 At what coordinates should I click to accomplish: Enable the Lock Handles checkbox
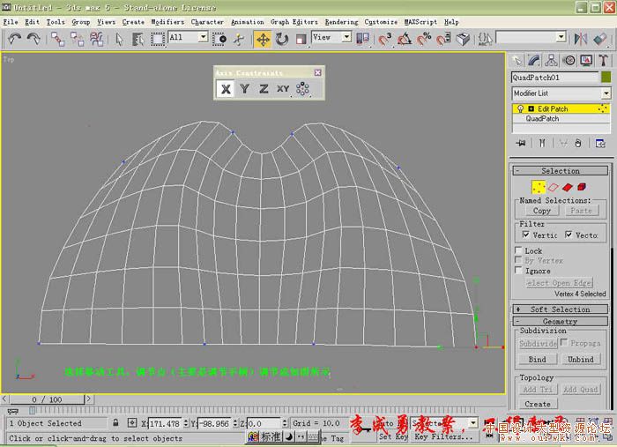coord(518,250)
